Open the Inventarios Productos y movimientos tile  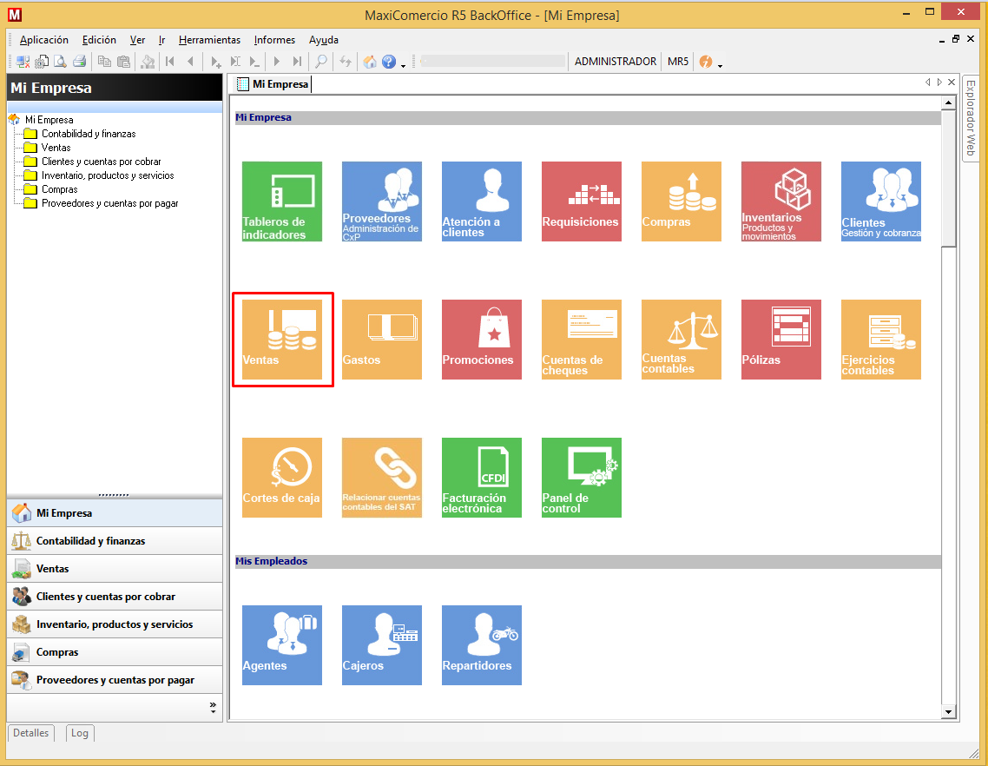[781, 201]
